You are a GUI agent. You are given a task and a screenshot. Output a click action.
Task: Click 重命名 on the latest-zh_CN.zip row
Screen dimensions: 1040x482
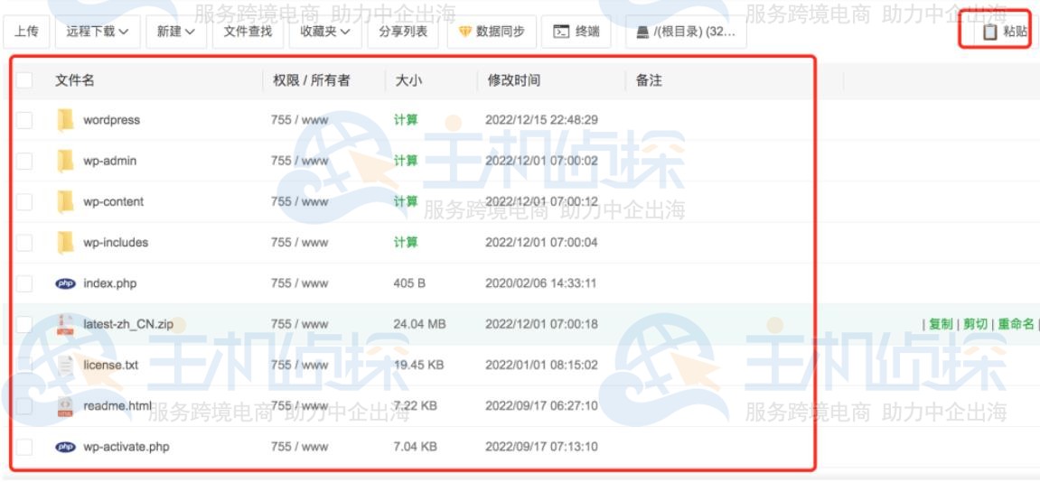coord(1016,324)
